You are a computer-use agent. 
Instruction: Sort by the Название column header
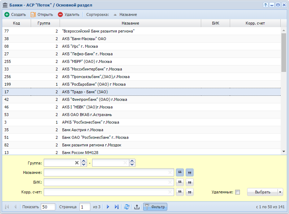point(130,23)
